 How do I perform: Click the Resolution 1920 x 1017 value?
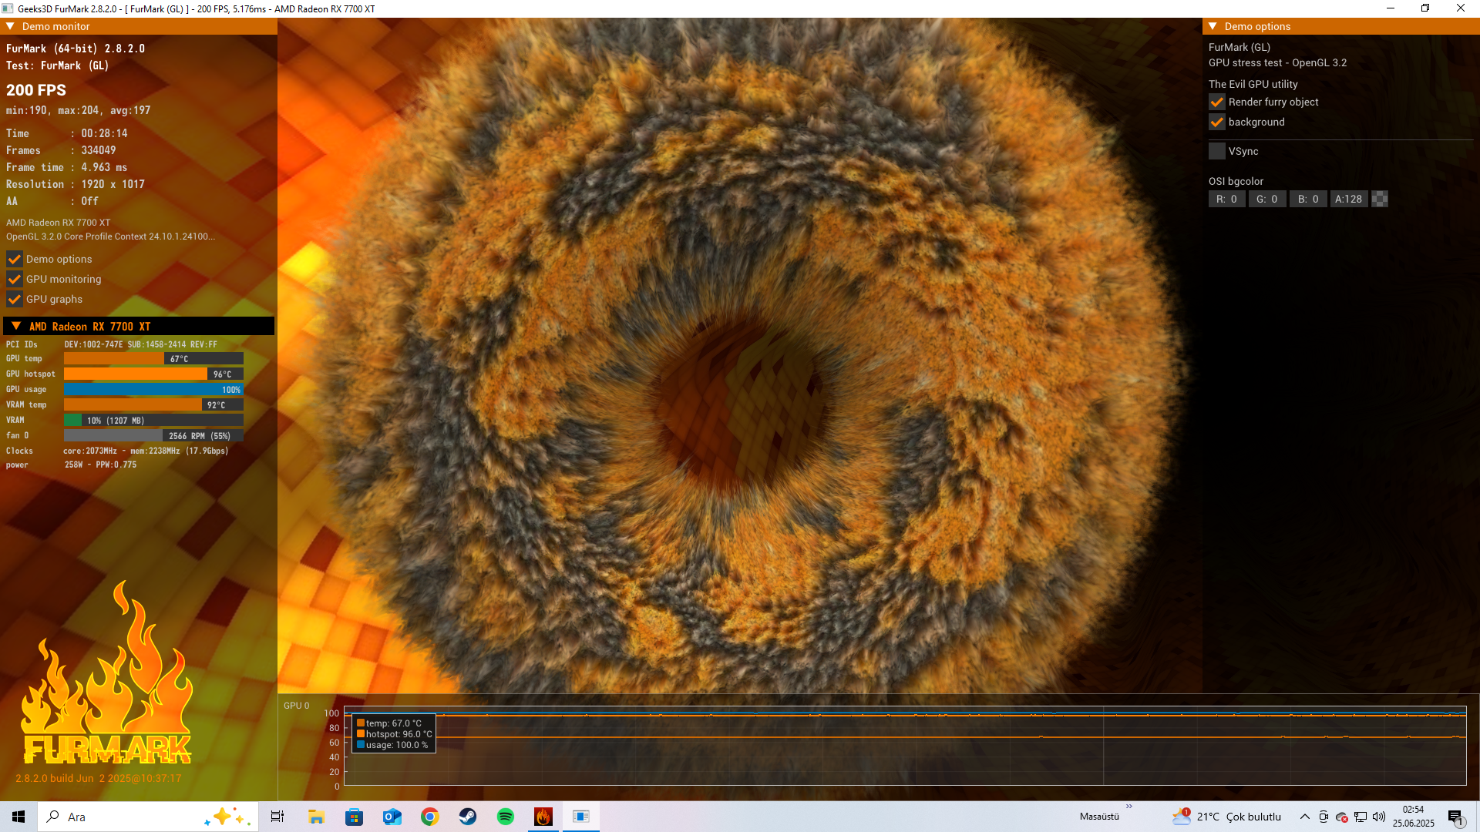(113, 184)
